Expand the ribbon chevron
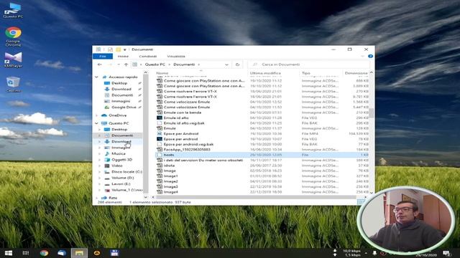Viewport: 460px width, 258px height. point(362,56)
